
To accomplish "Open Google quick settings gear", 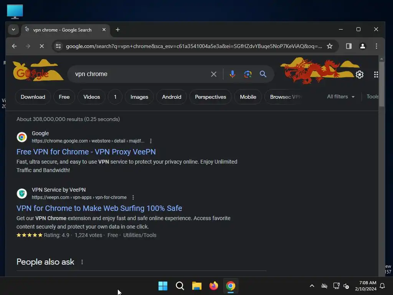I will tap(359, 75).
